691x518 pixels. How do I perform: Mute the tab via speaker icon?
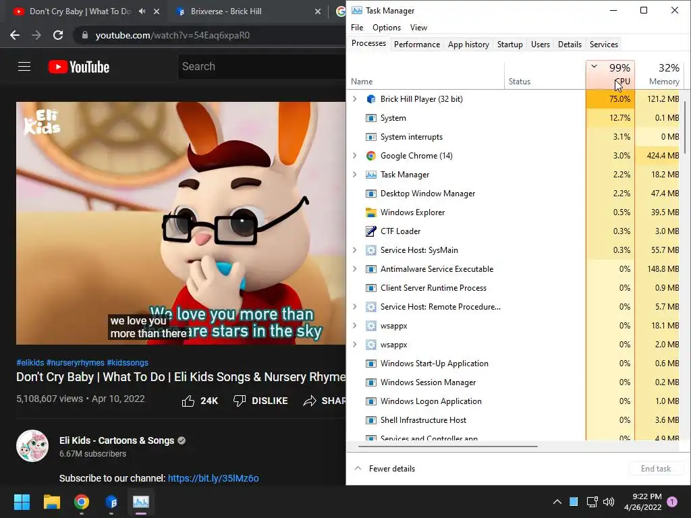142,11
